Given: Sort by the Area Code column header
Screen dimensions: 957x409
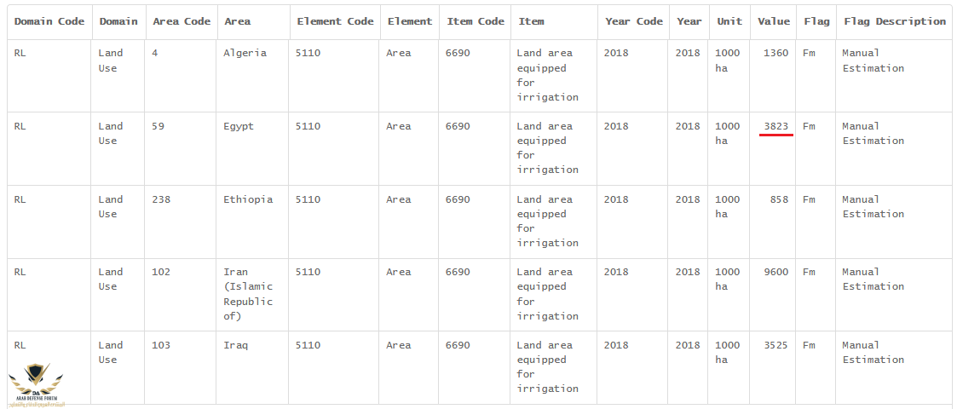Looking at the screenshot, I should point(181,21).
